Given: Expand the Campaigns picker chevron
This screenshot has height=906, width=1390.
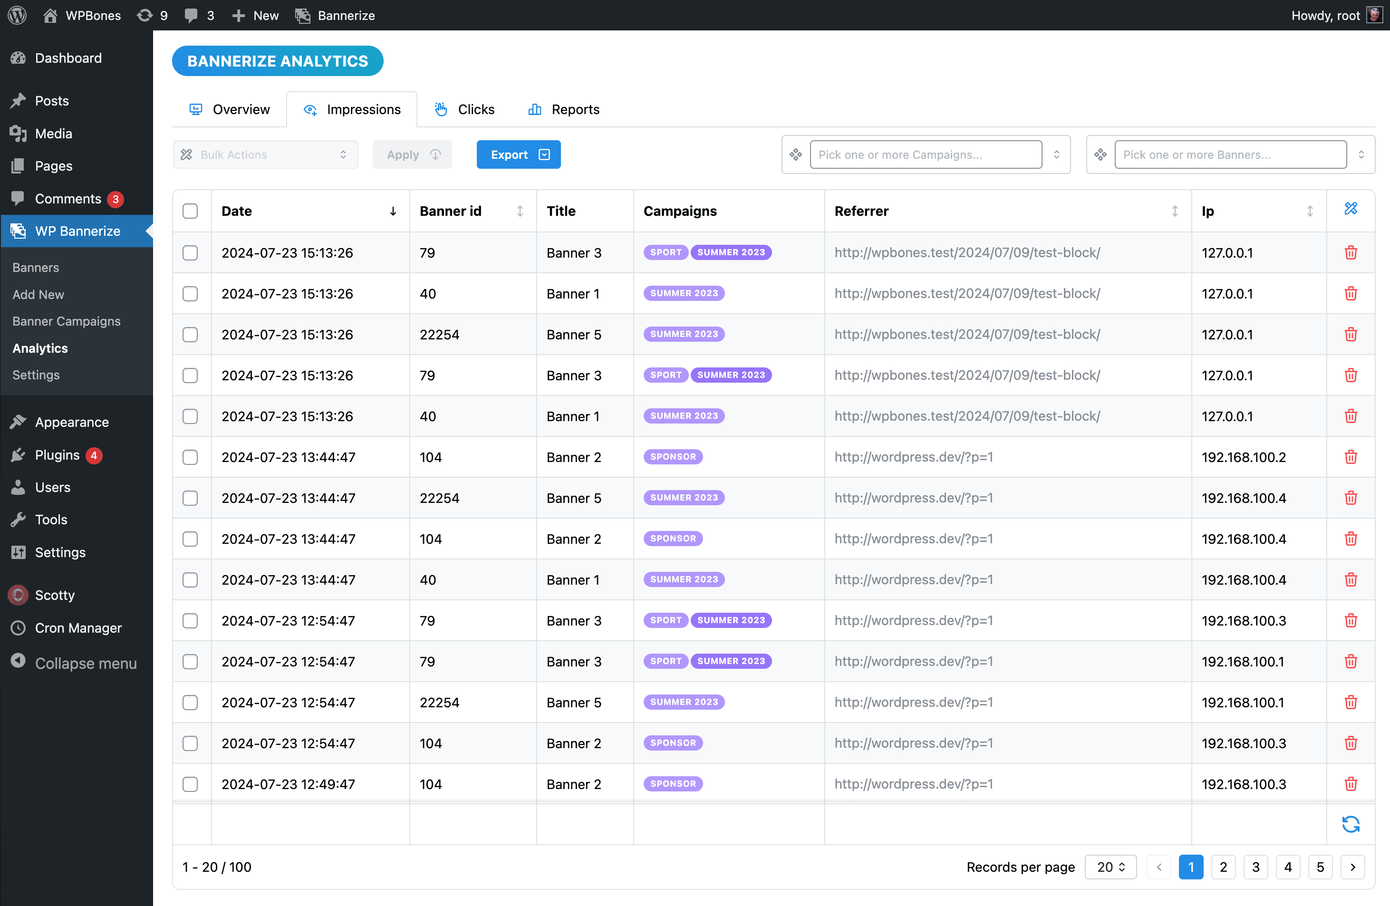Looking at the screenshot, I should 1056,155.
